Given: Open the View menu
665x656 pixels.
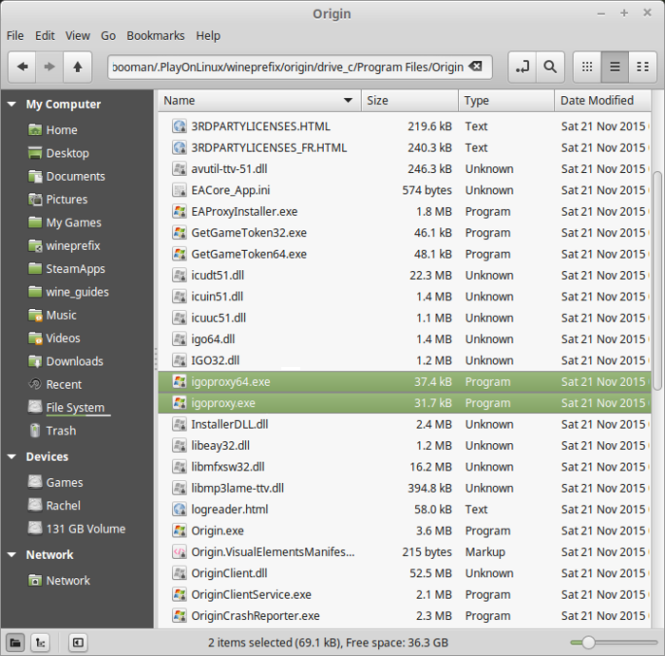Looking at the screenshot, I should pos(78,35).
